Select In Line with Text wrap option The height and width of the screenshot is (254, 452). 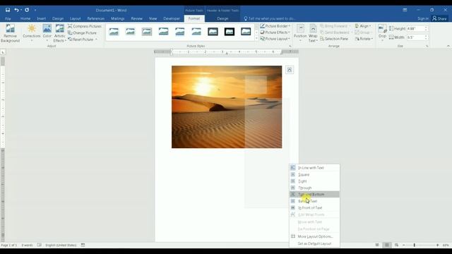point(314,168)
